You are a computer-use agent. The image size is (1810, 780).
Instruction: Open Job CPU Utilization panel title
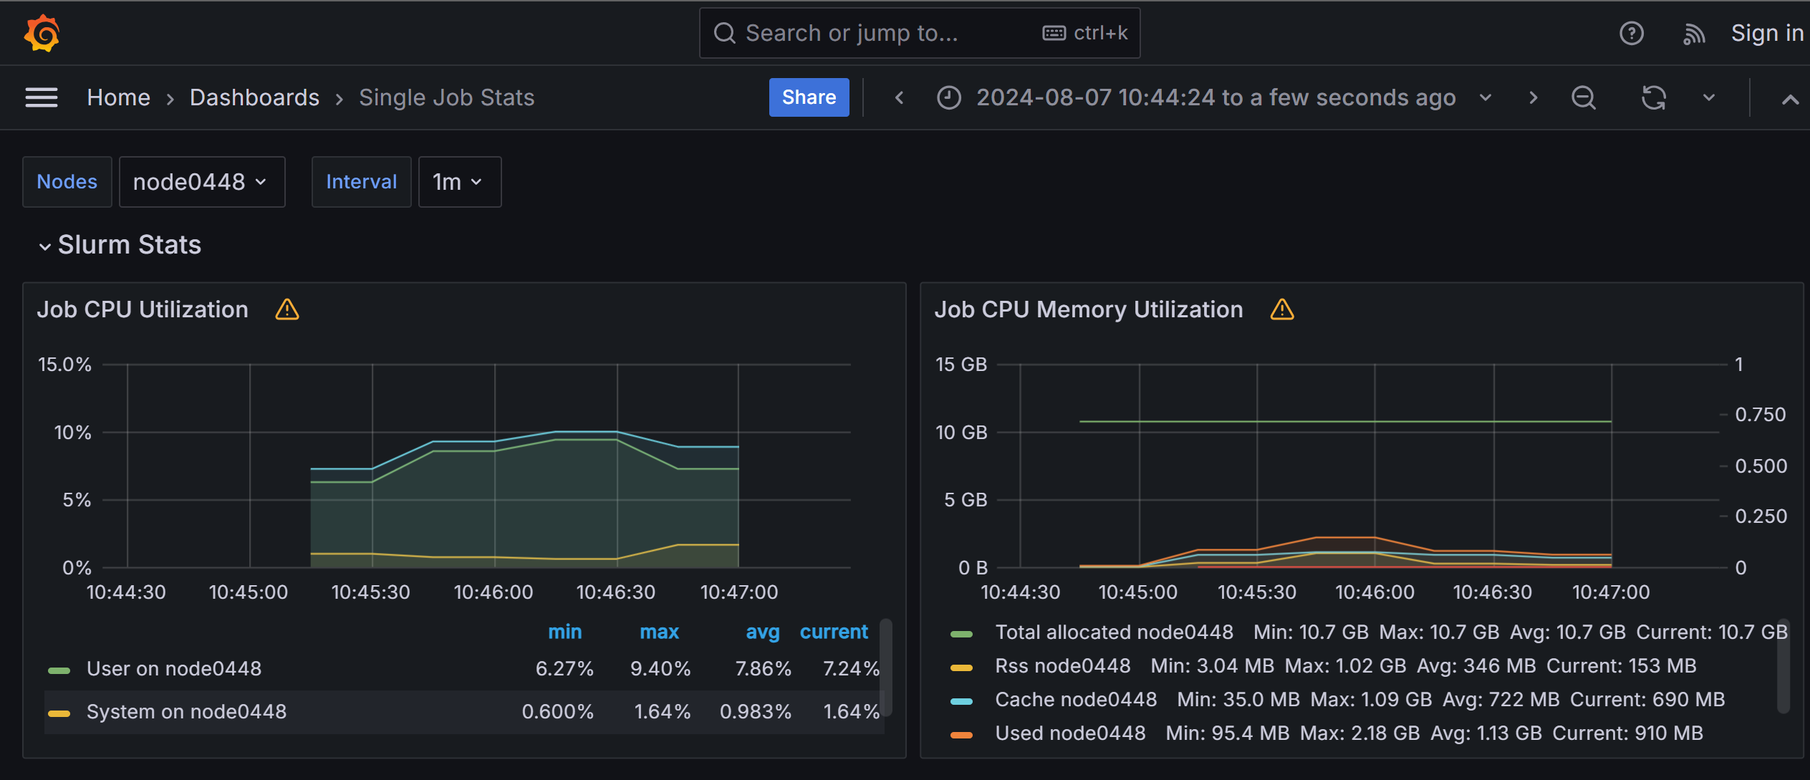(x=143, y=309)
